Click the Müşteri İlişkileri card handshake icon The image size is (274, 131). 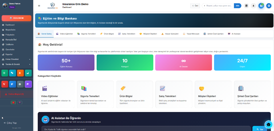[202, 88]
